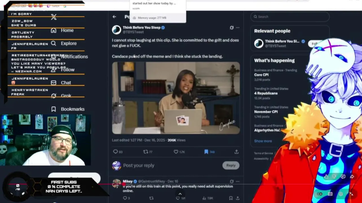Click the gray Reply button
Screen dimensions: 362x203
(231, 166)
